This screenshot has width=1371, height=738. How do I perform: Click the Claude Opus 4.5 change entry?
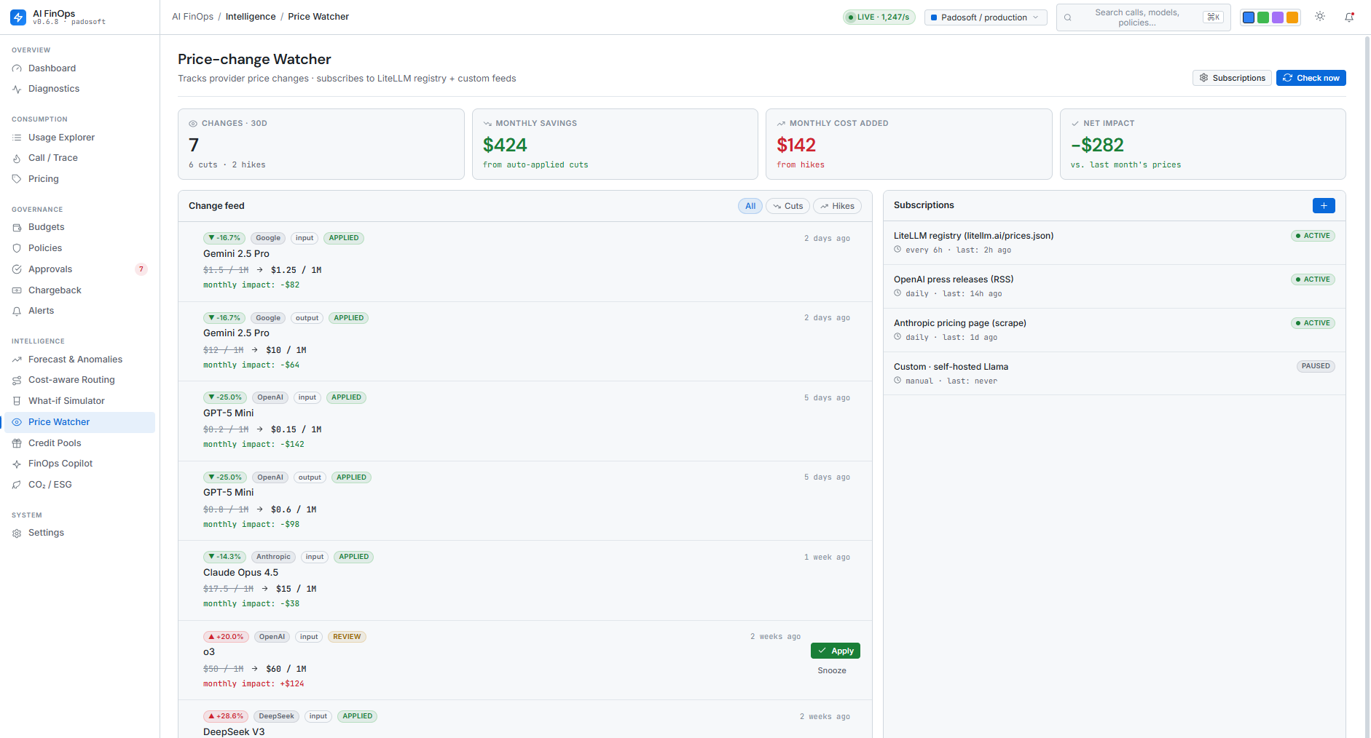point(525,581)
